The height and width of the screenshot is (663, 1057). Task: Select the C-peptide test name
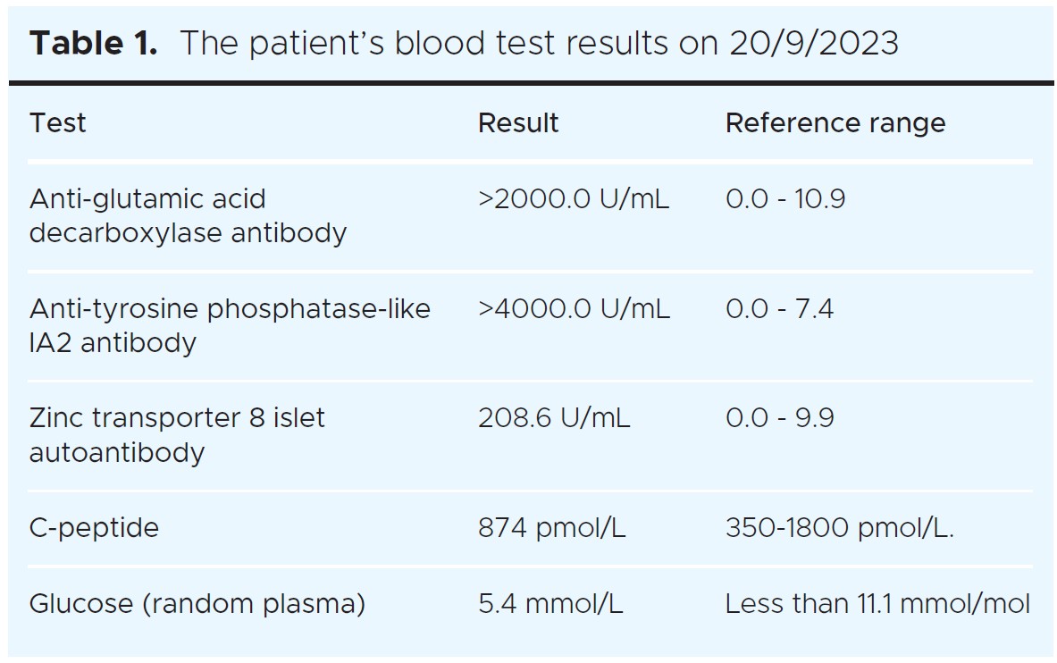pyautogui.click(x=94, y=527)
